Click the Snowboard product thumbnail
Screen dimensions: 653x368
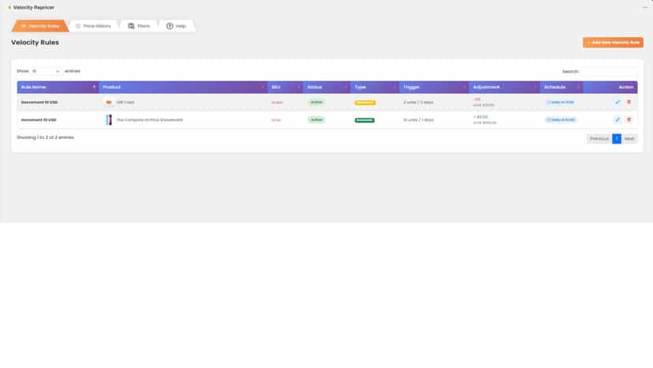109,120
